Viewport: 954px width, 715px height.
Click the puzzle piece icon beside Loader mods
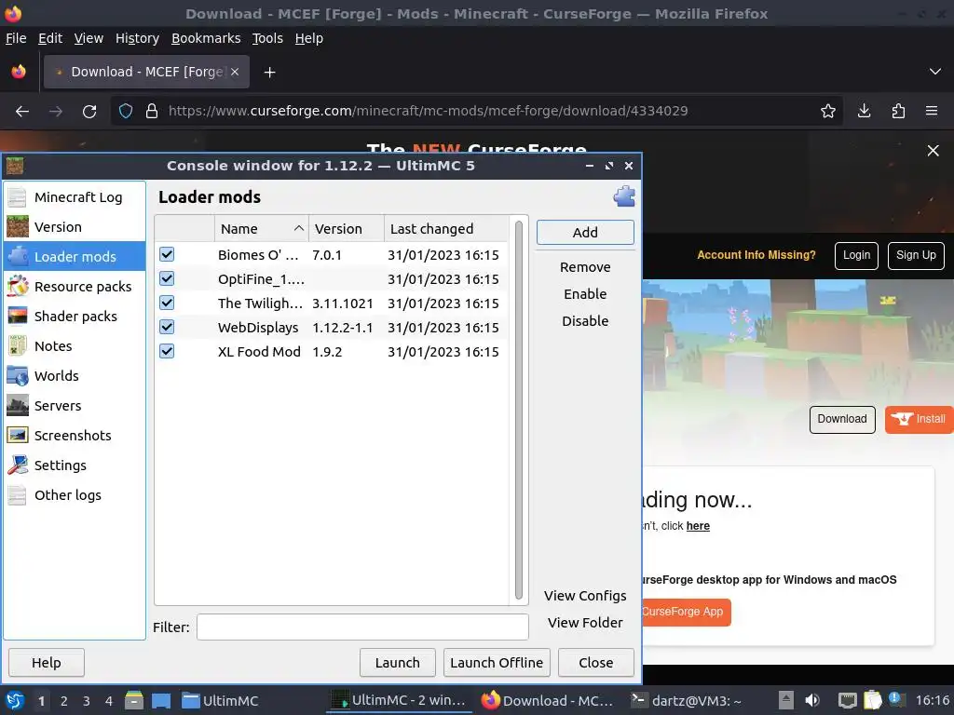click(x=624, y=196)
